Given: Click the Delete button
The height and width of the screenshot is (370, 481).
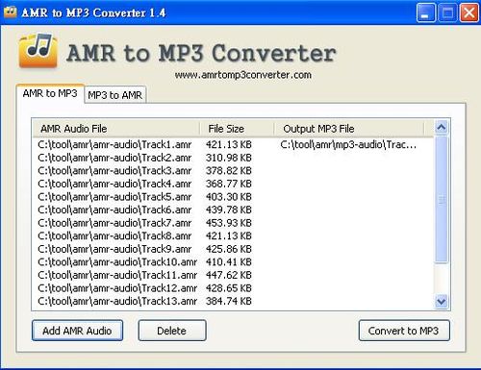Looking at the screenshot, I should pos(172,331).
